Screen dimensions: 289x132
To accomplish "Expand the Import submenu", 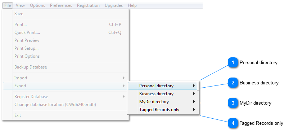I will coord(66,78).
